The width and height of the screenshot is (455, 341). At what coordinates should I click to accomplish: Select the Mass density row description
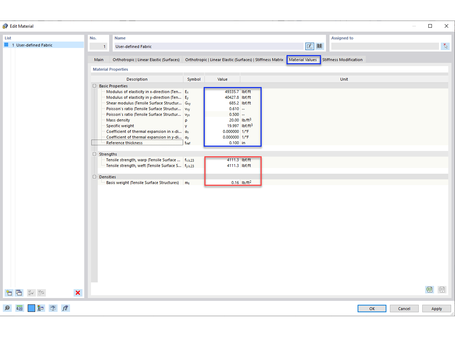point(118,120)
